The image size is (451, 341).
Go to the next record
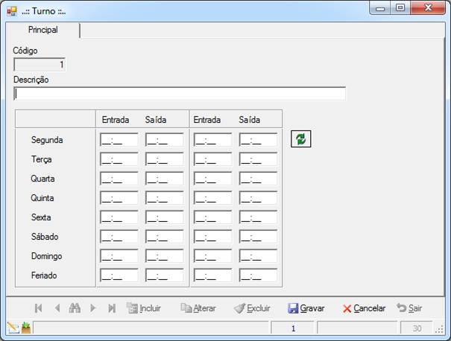click(x=92, y=308)
